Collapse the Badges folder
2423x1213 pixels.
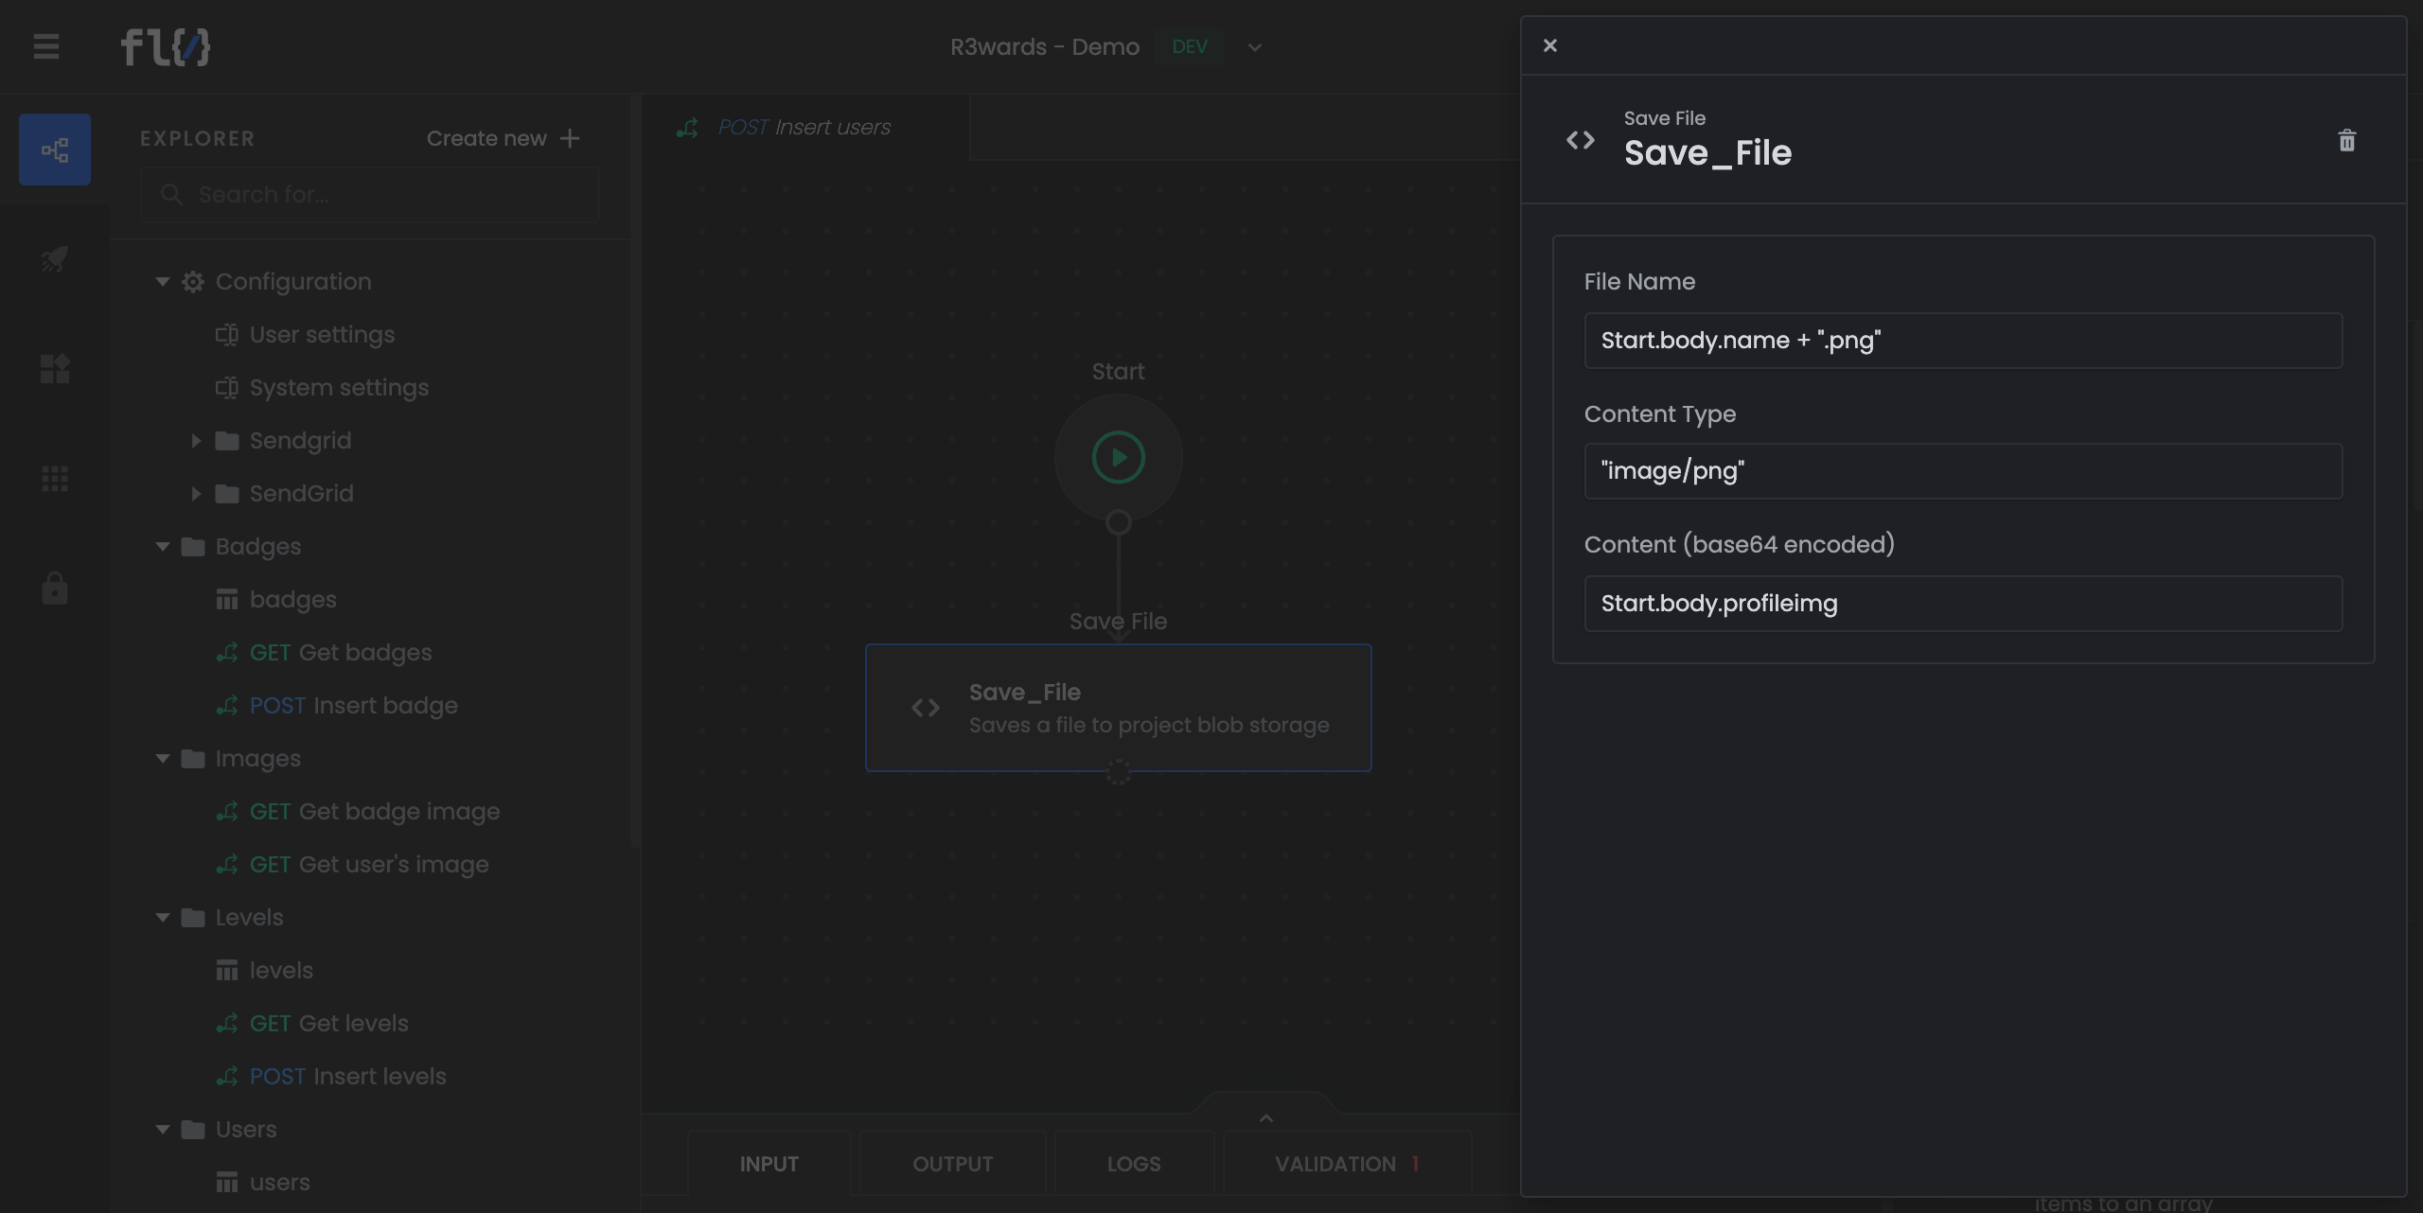coord(163,547)
